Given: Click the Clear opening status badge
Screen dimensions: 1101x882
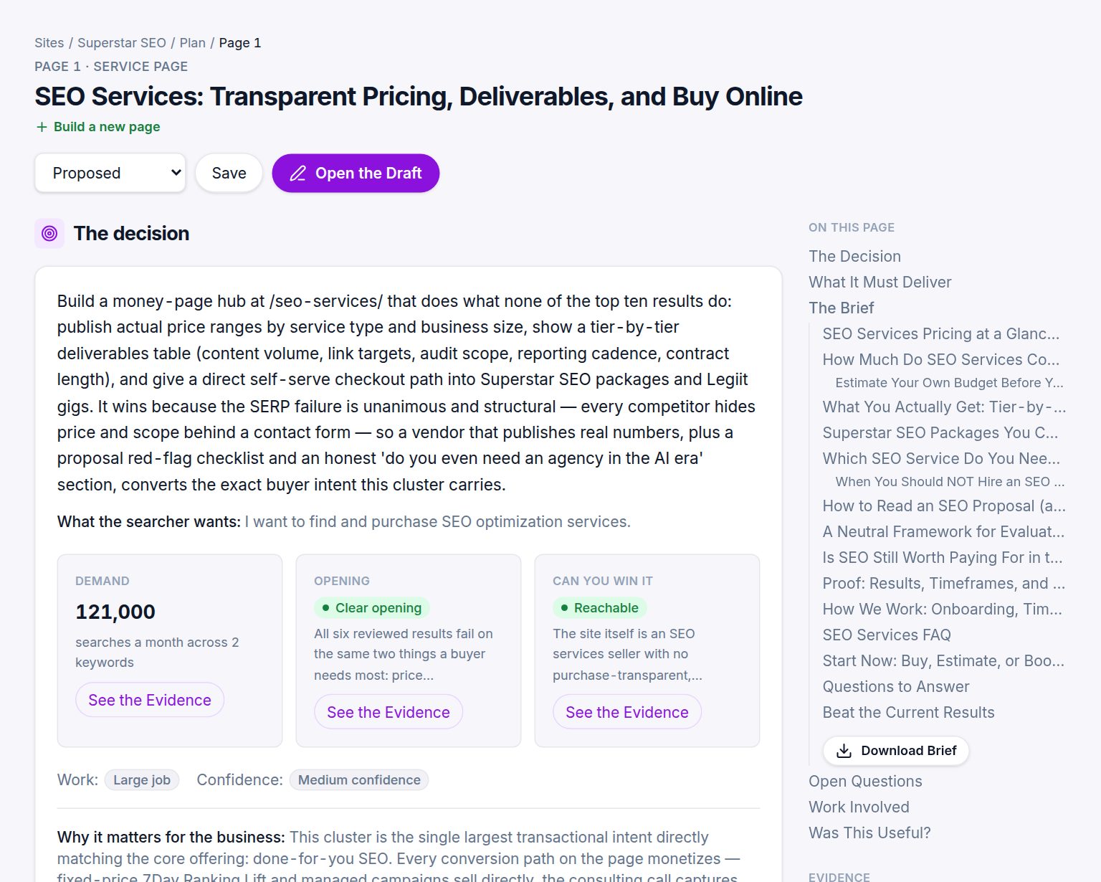Looking at the screenshot, I should [372, 608].
